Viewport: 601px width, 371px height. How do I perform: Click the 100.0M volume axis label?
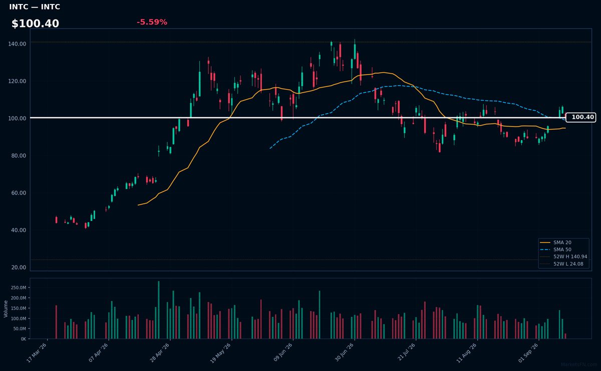(19, 318)
